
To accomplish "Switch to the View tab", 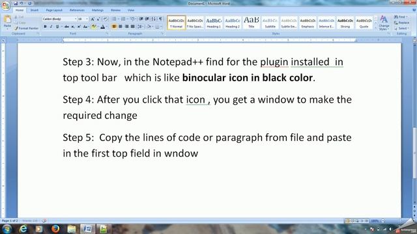I will [131, 10].
